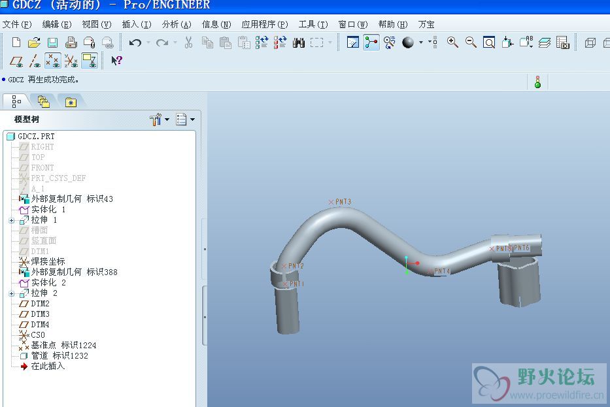
Task: Open the dropdown arrow beside Redo
Action: click(x=175, y=42)
